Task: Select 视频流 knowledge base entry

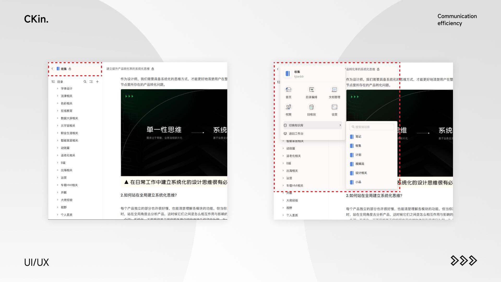Action: (360, 164)
